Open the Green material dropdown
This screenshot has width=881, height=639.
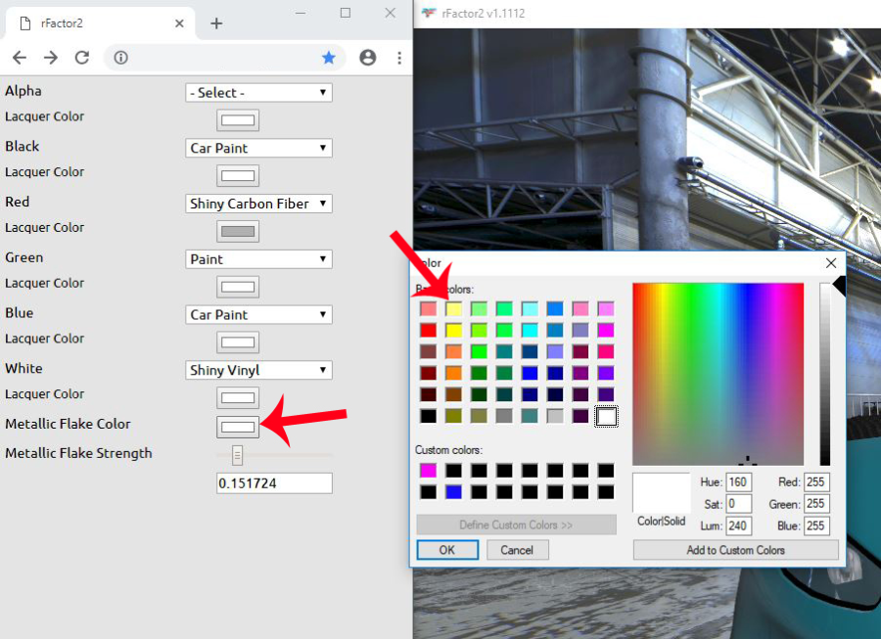tap(258, 259)
